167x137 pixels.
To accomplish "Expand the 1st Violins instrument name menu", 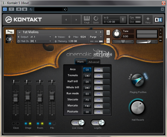I will [x=19, y=32].
